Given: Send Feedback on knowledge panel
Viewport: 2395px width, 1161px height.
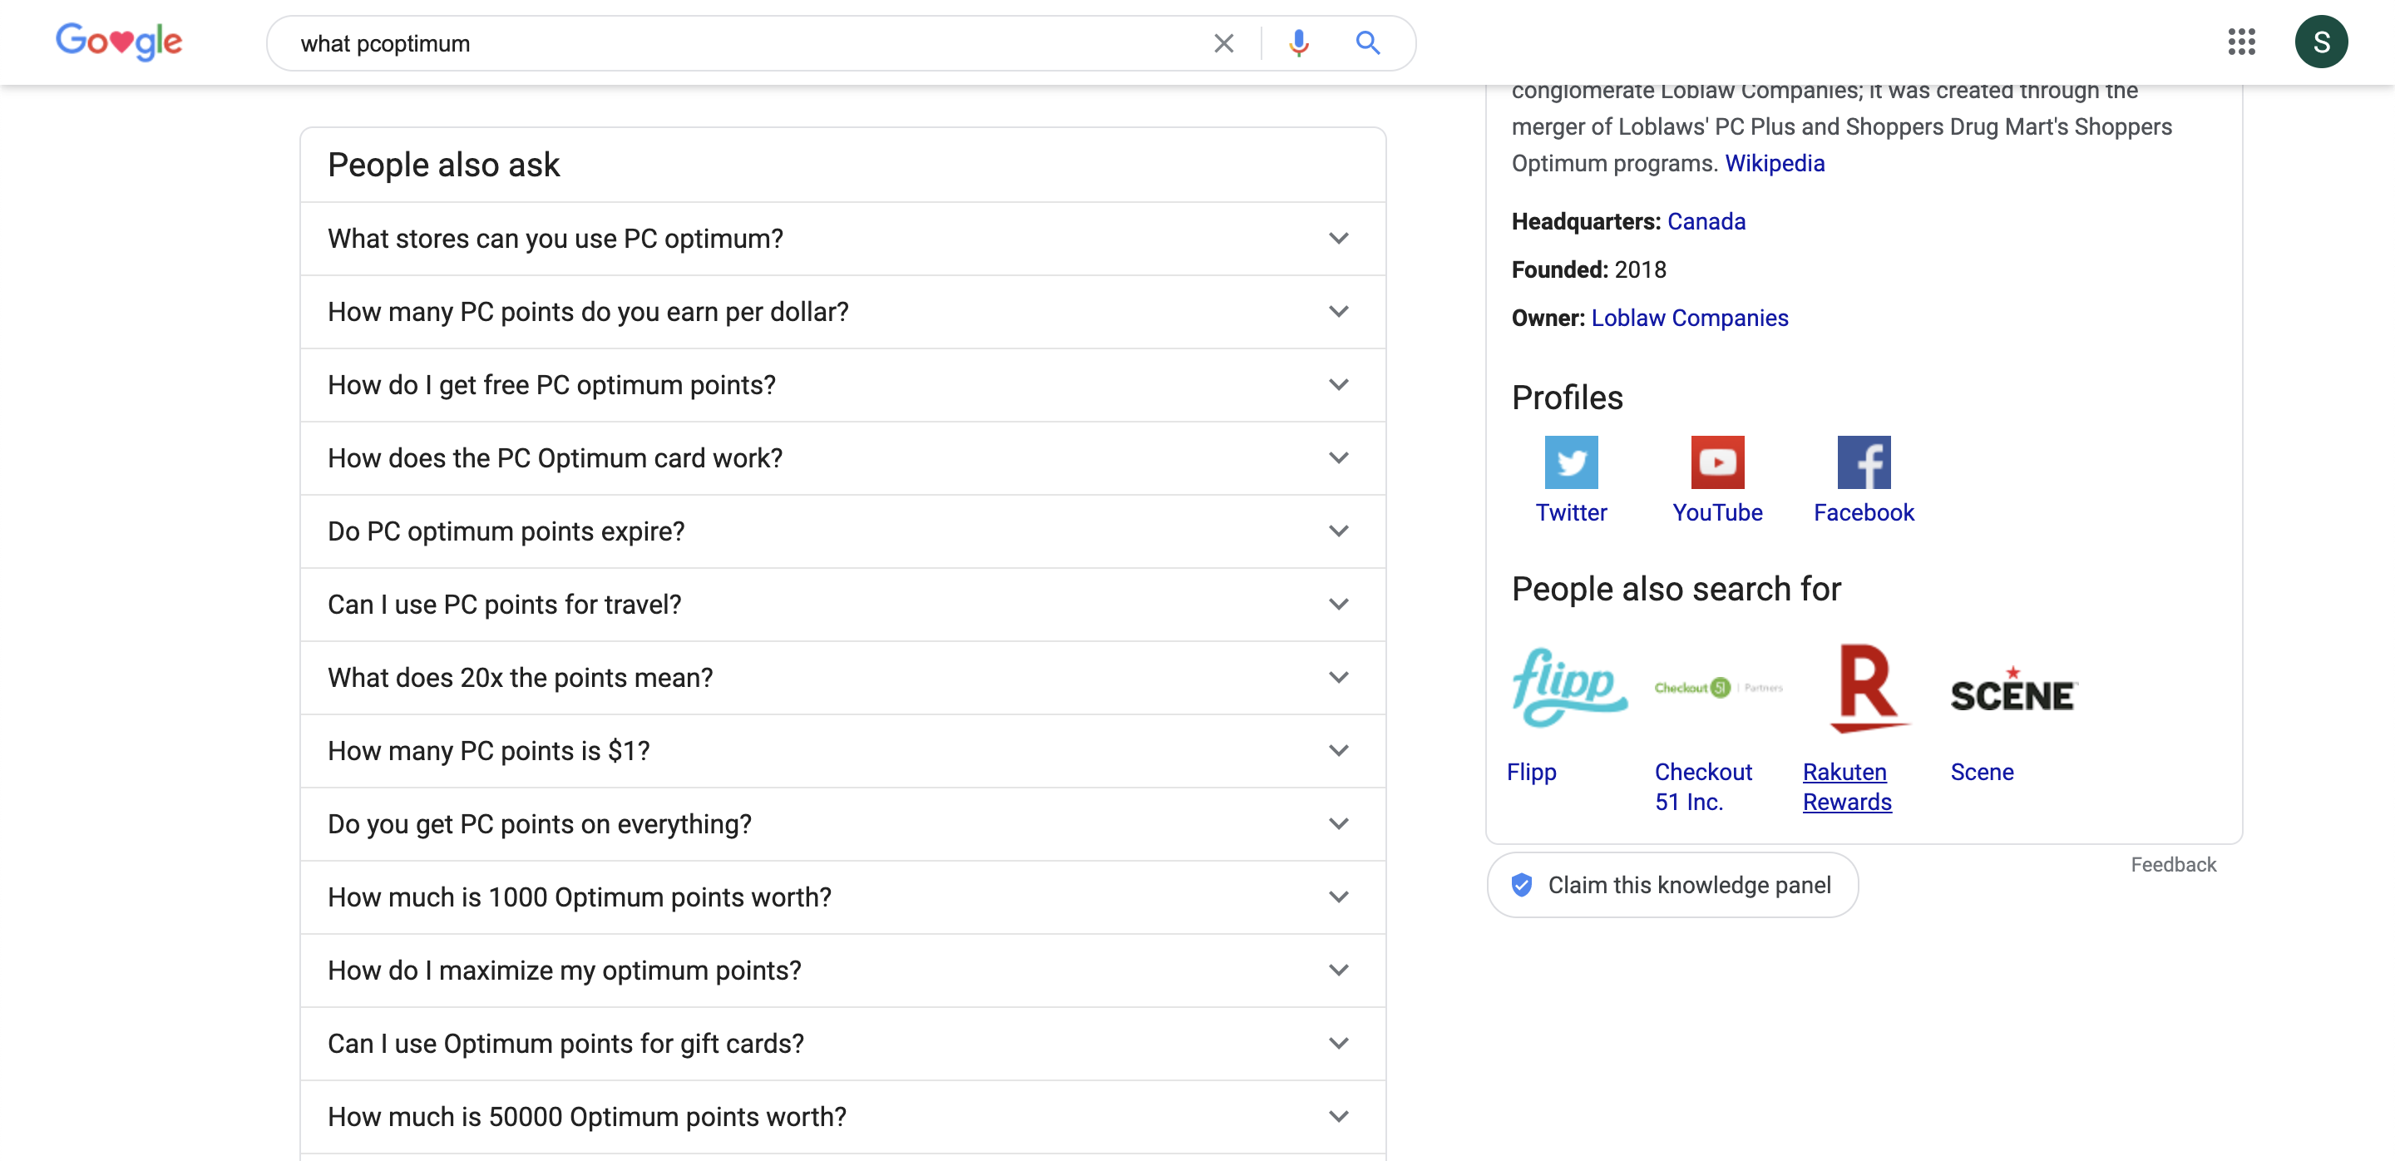Looking at the screenshot, I should click(x=2173, y=866).
